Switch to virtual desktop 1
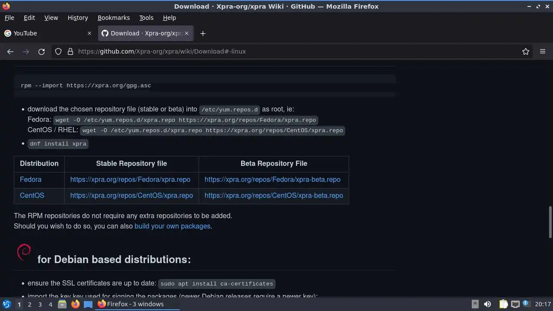The height and width of the screenshot is (311, 553). pos(19,305)
